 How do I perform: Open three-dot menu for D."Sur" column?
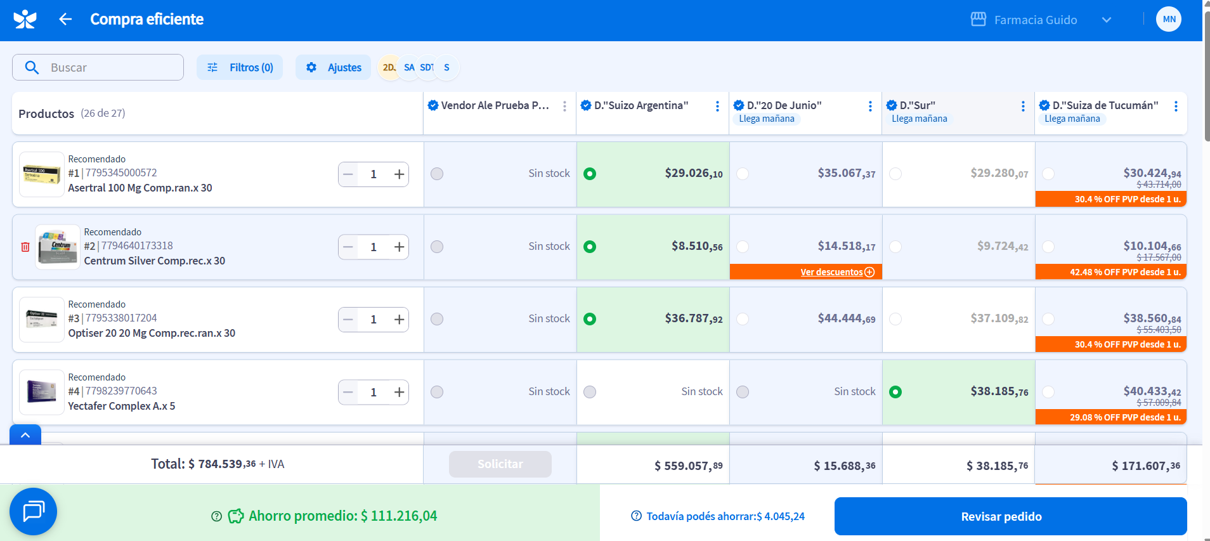click(x=1023, y=107)
